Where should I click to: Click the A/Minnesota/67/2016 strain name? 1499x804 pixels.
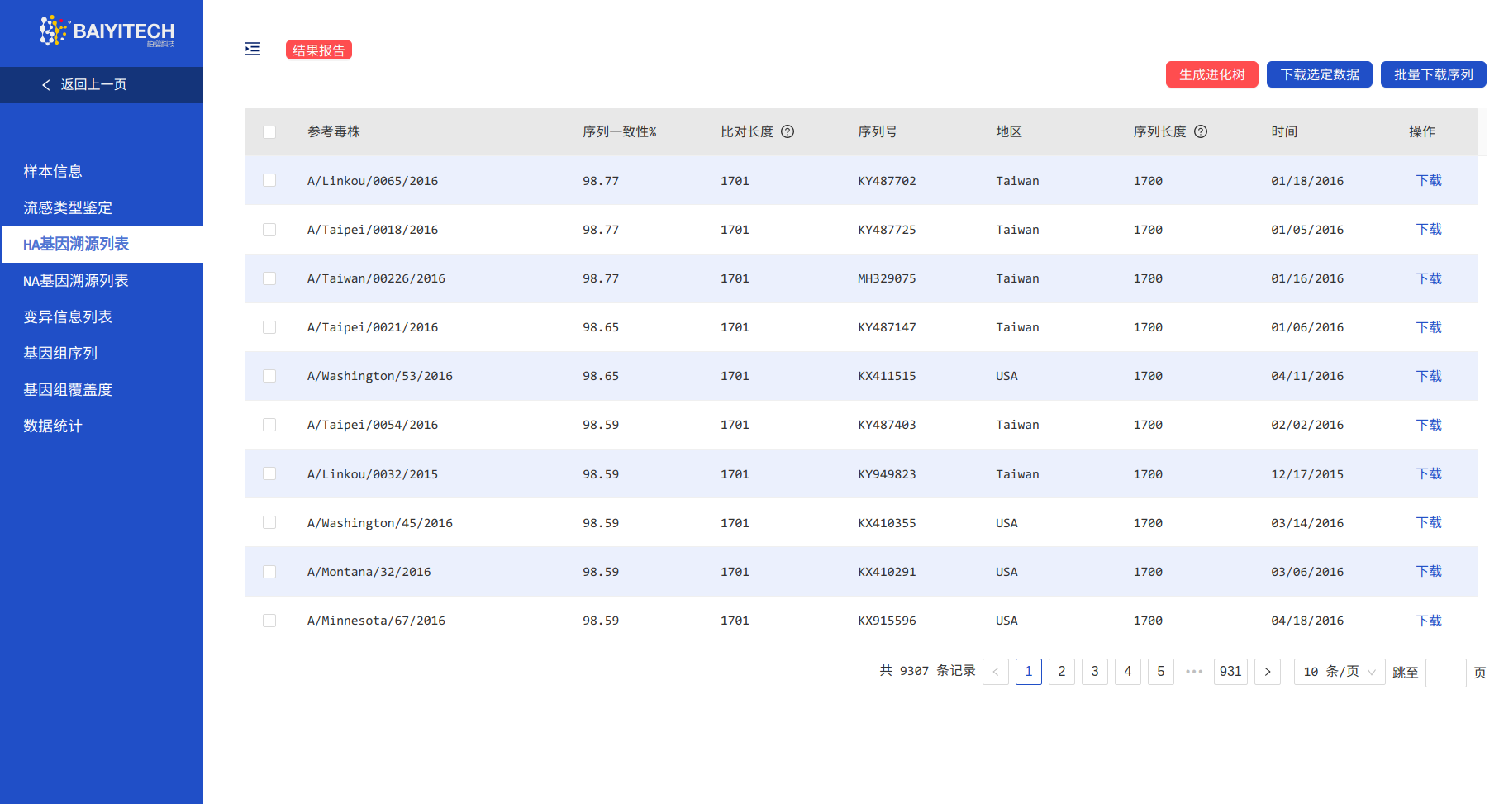pyautogui.click(x=376, y=621)
